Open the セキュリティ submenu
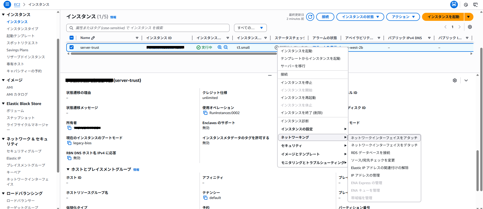 click(313, 146)
